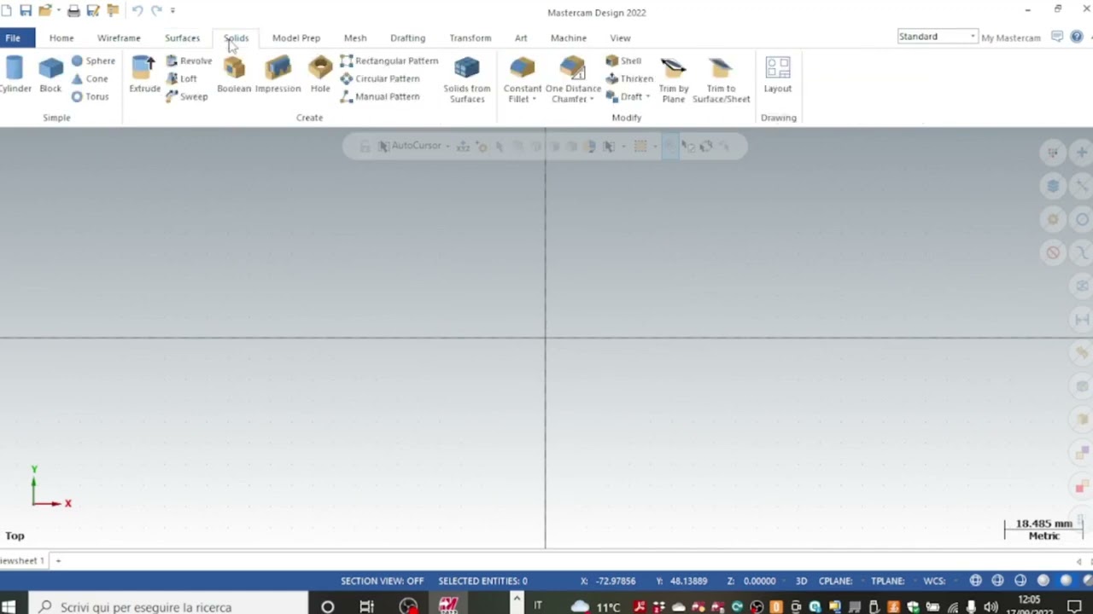1093x614 pixels.
Task: Select the Shell tool
Action: coord(623,61)
